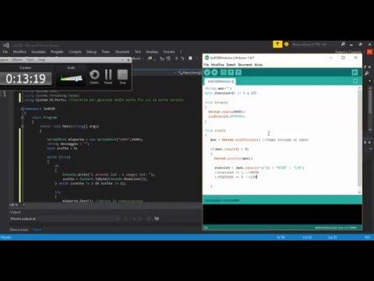Click the recorder Delete button
374x281 pixels.
coord(94,77)
